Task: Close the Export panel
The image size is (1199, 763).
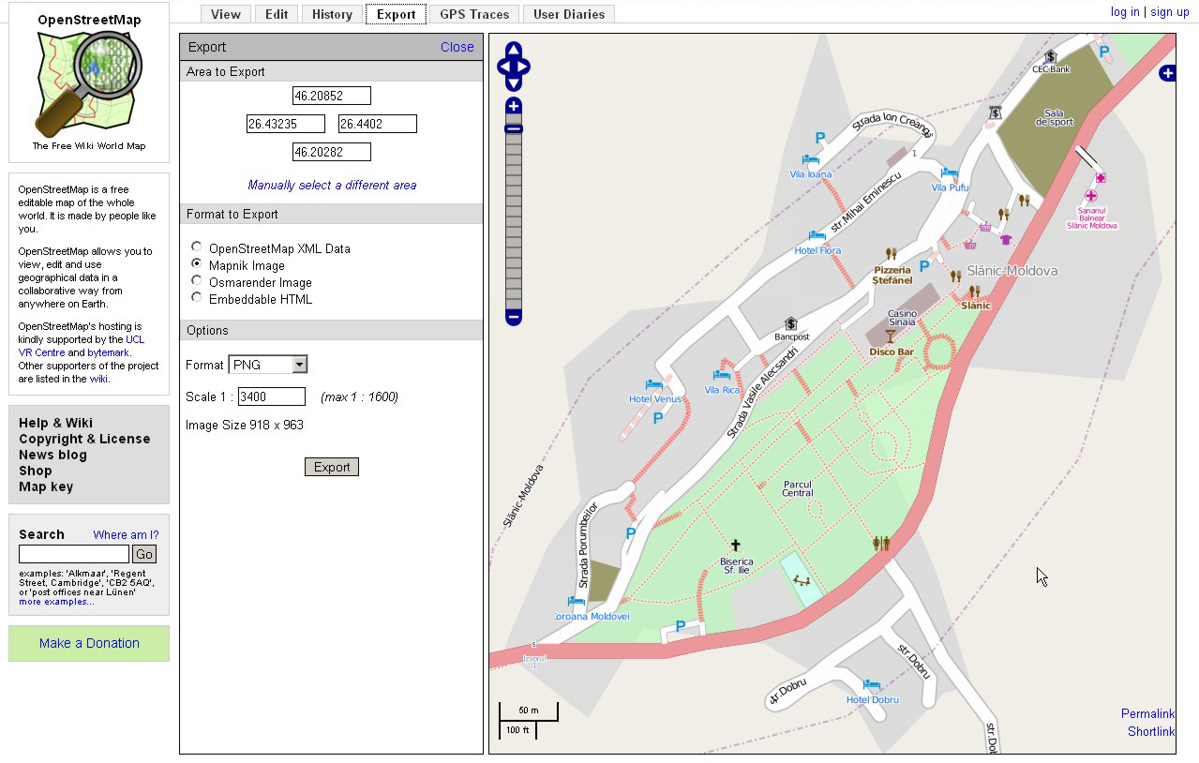Action: 457,47
